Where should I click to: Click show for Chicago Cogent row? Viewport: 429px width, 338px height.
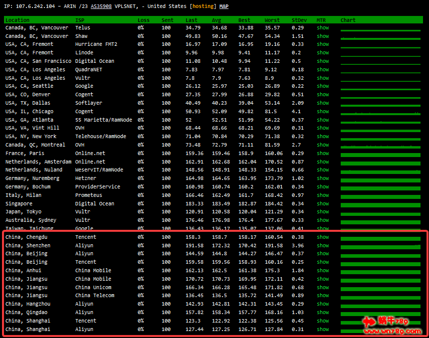(x=323, y=112)
